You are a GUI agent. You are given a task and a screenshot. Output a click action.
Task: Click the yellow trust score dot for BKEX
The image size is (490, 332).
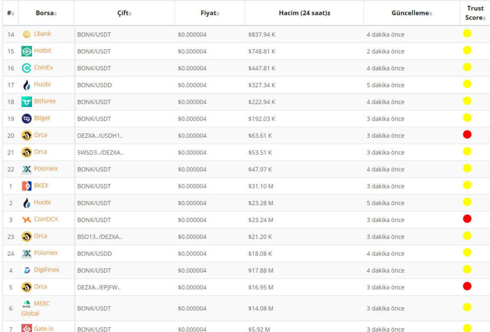click(467, 185)
